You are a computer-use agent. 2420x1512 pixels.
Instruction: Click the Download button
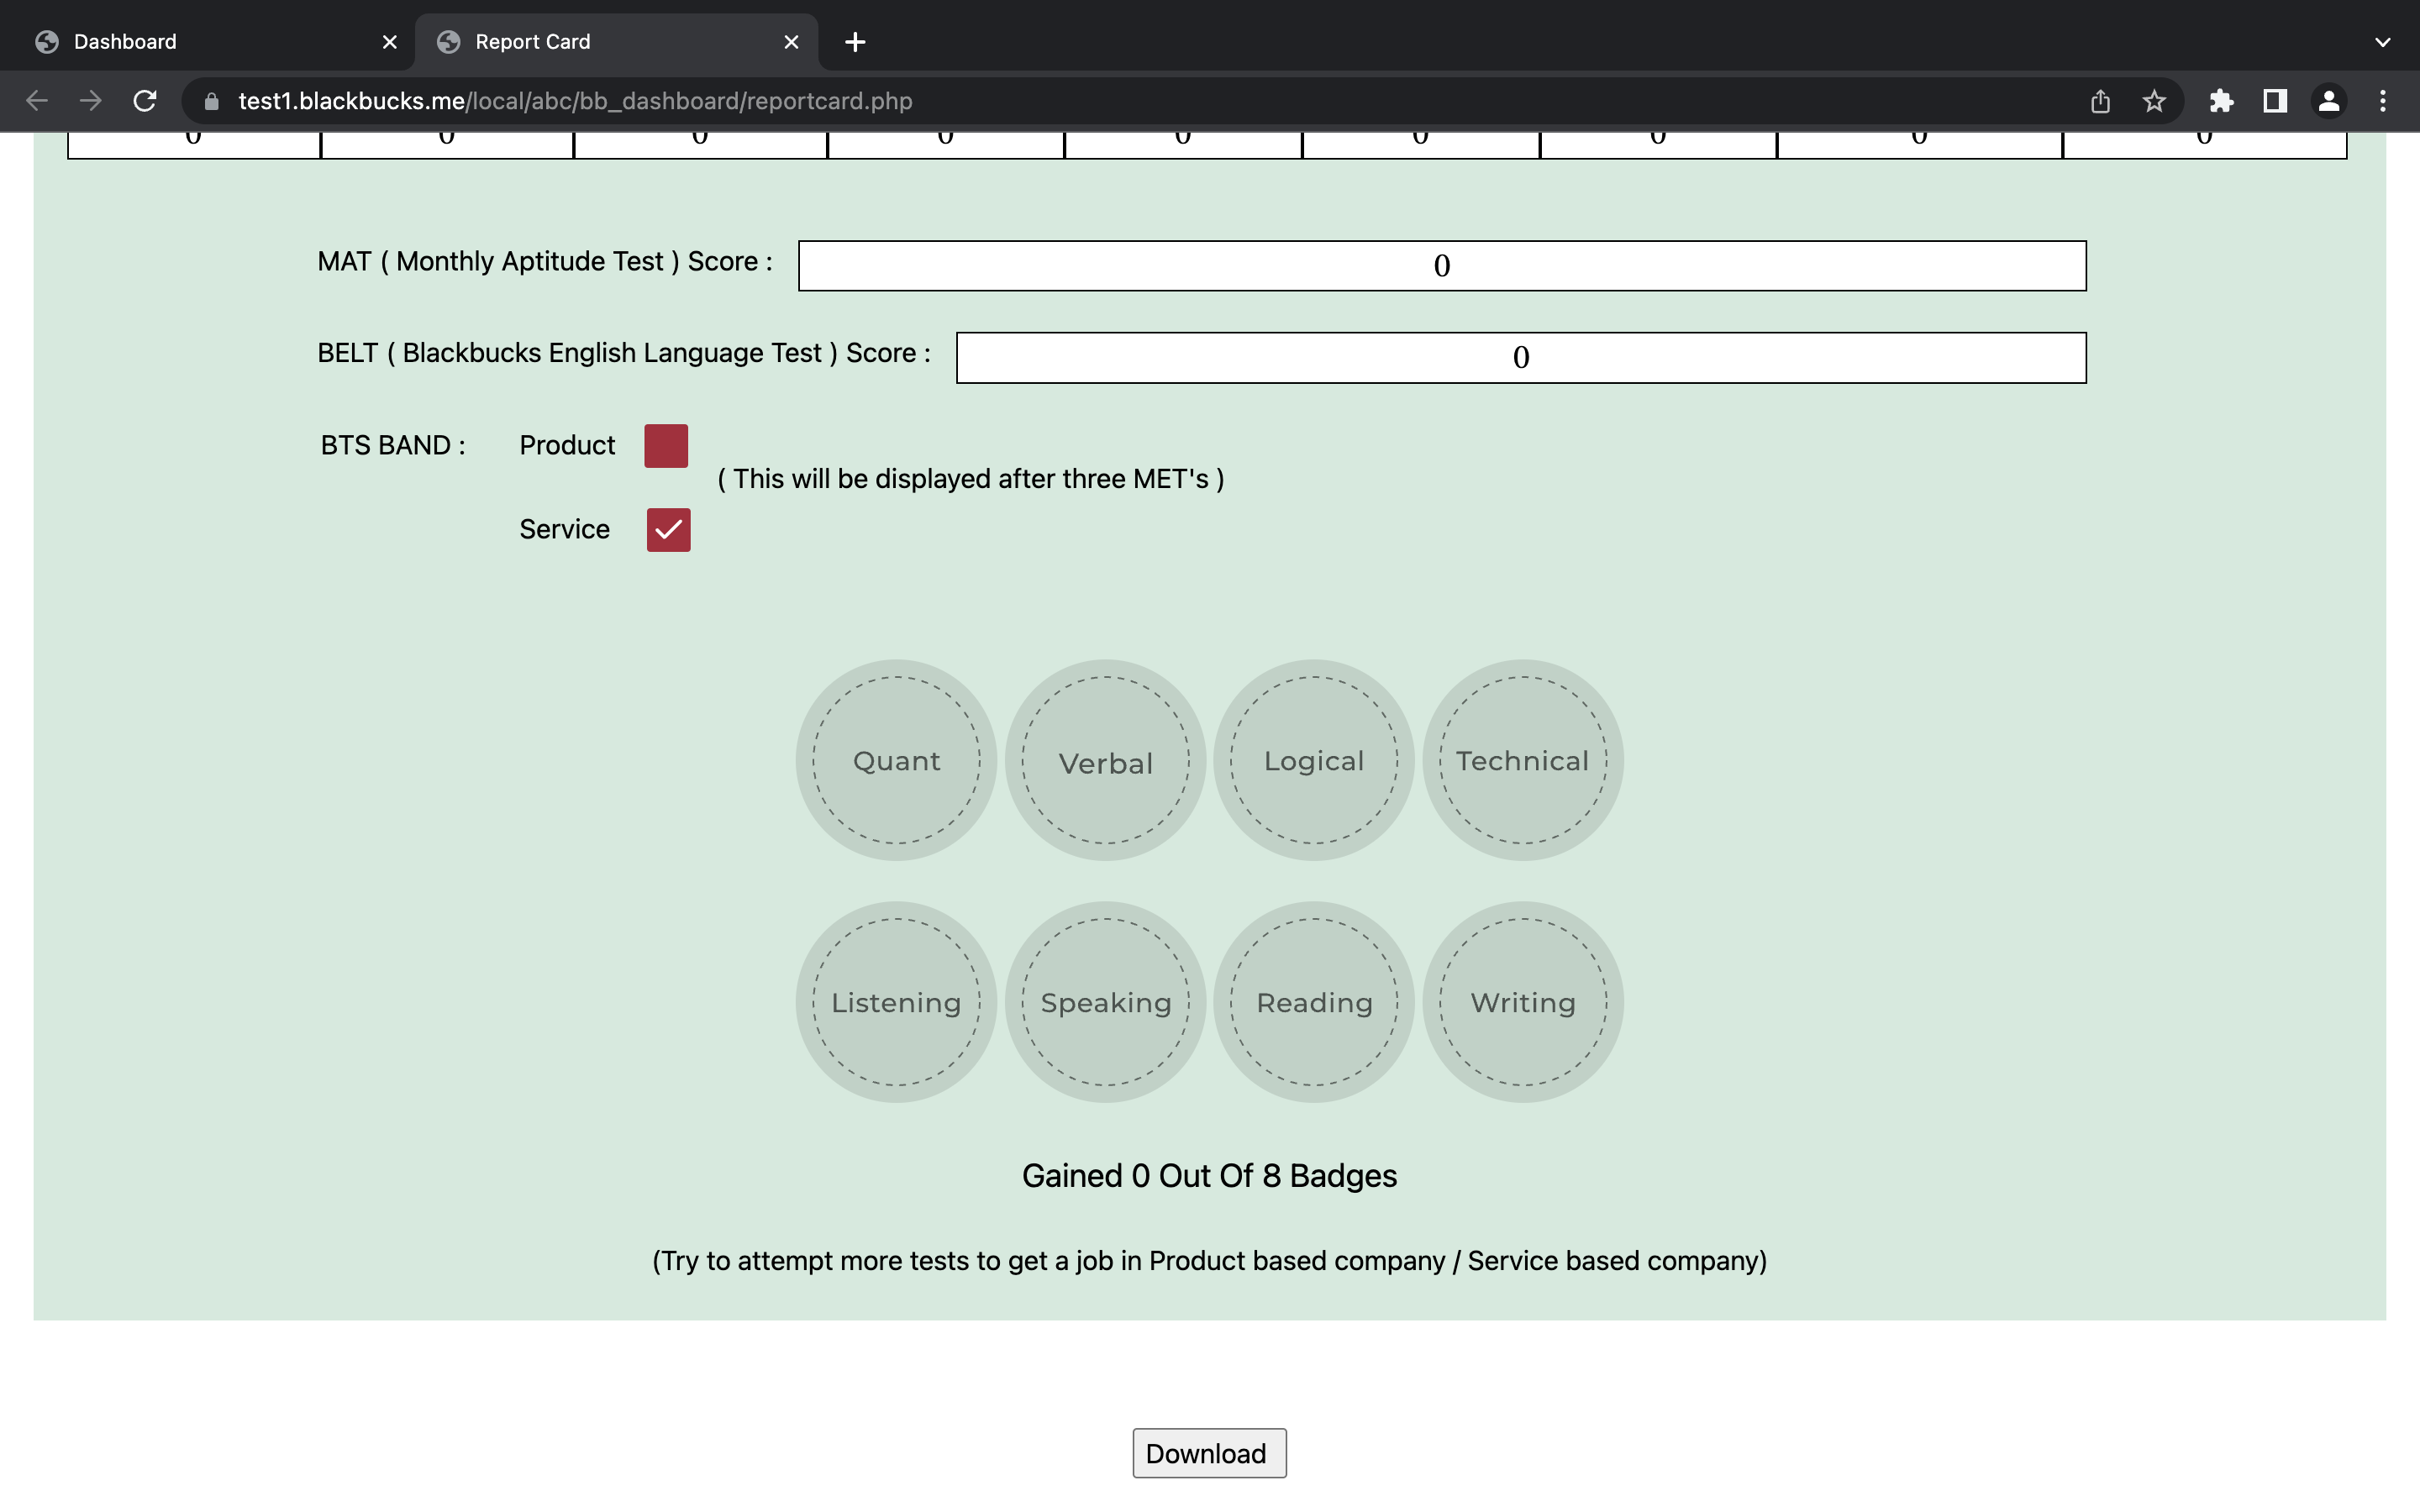[1209, 1453]
